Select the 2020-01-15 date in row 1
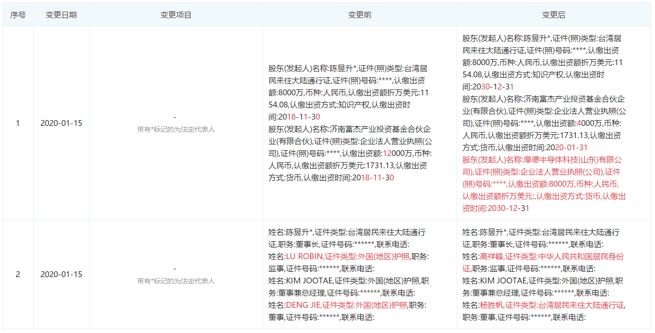 (61, 123)
